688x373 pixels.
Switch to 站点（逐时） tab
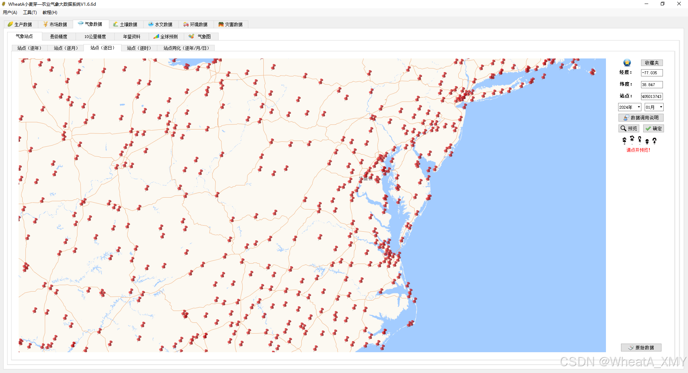(139, 48)
